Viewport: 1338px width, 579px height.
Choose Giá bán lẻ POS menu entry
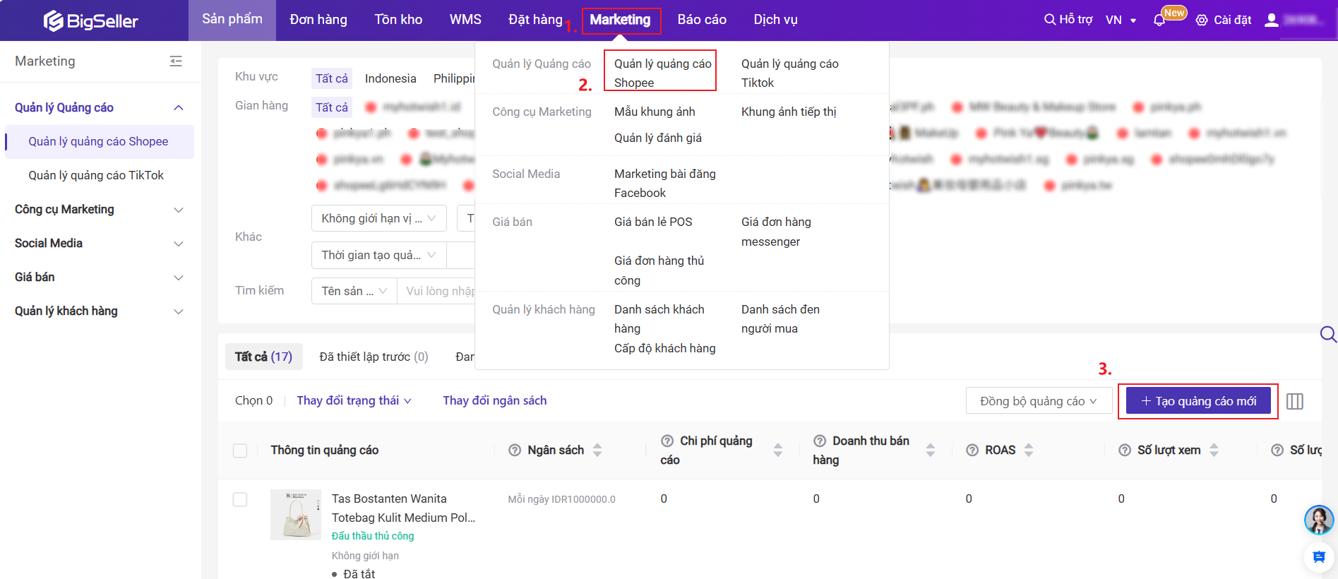click(653, 222)
